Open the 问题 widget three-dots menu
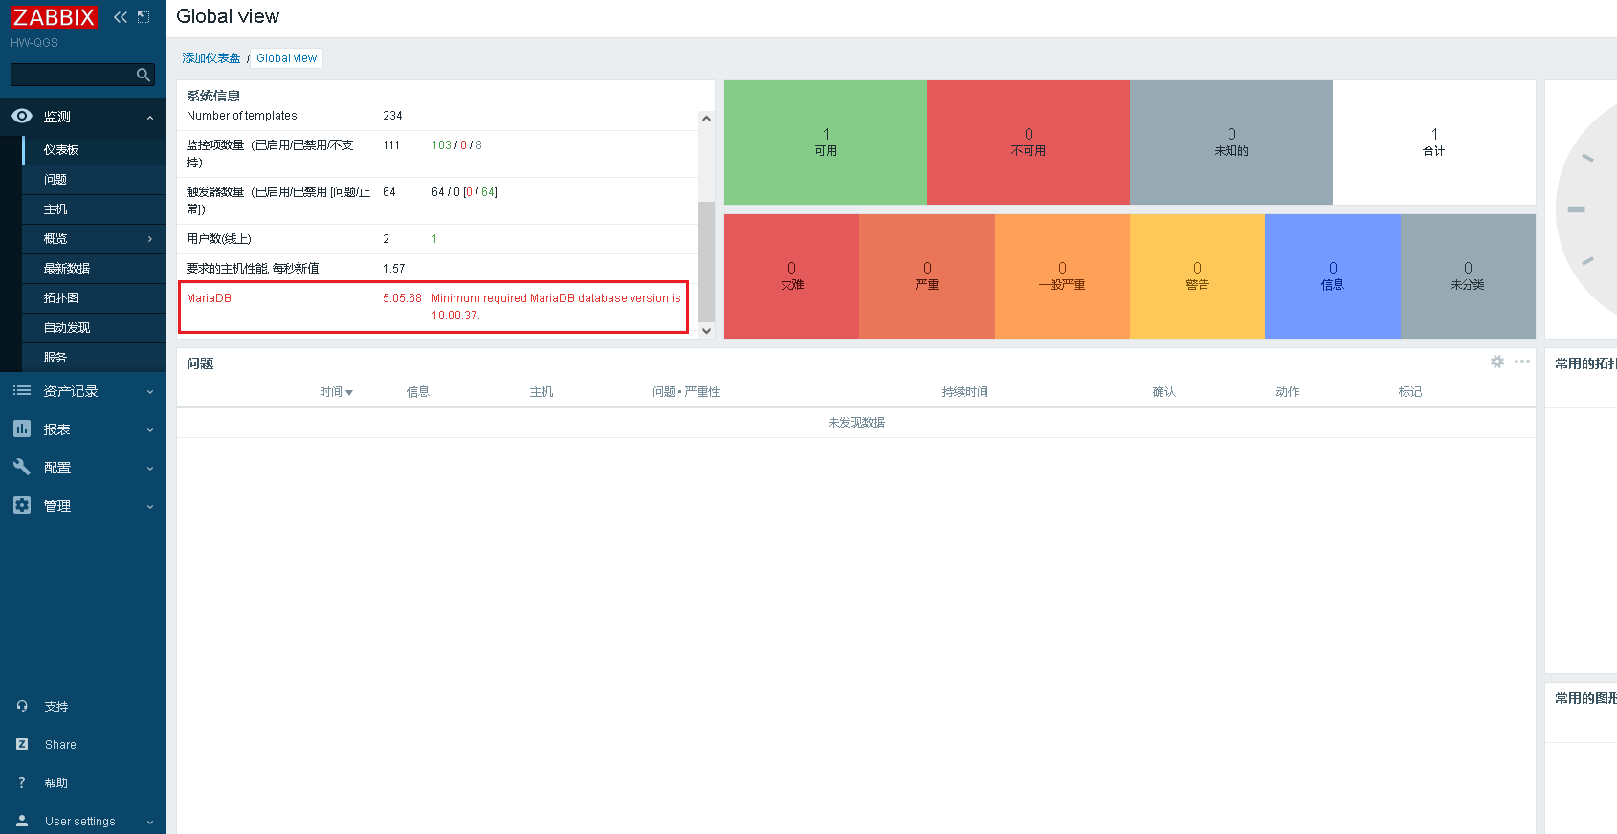This screenshot has height=834, width=1617. tap(1522, 362)
